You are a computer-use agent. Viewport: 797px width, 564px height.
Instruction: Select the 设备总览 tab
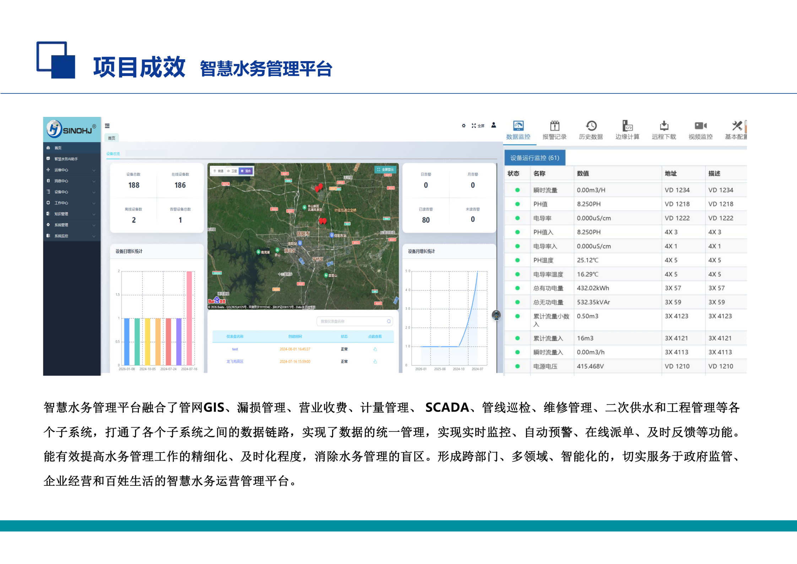coord(113,154)
